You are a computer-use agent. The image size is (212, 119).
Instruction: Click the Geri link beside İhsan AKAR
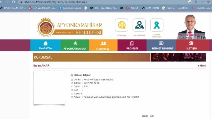(x=202, y=66)
